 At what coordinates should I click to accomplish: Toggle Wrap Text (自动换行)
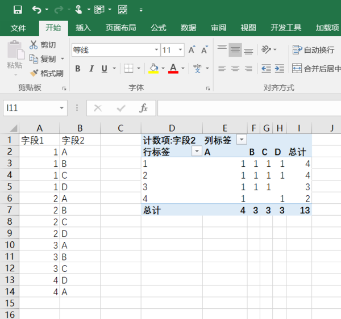313,50
